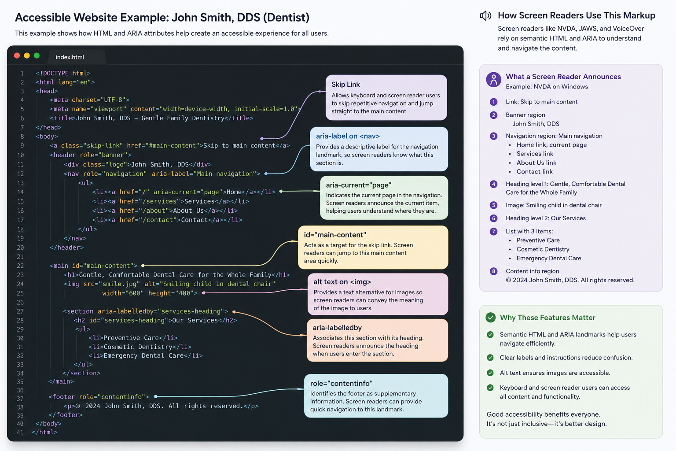Click the href="/contact" Contact code line
This screenshot has height=451, width=676.
click(167, 220)
